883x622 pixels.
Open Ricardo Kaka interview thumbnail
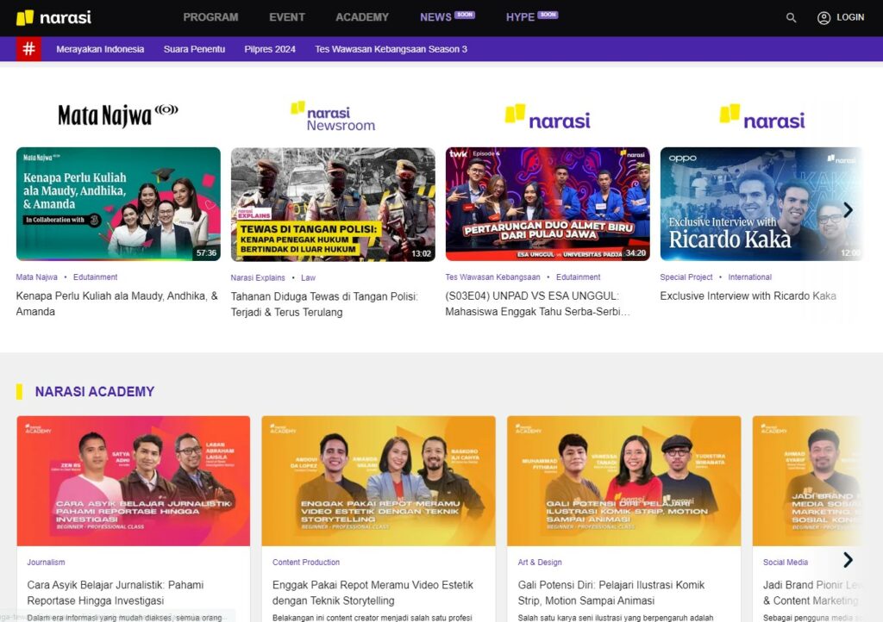(761, 204)
